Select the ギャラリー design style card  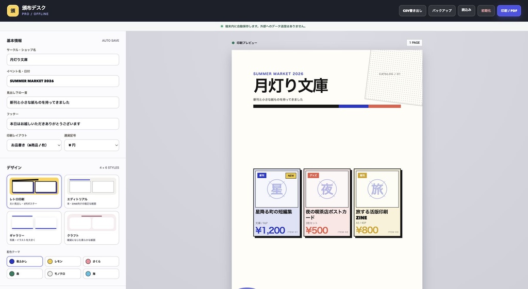coord(34,228)
